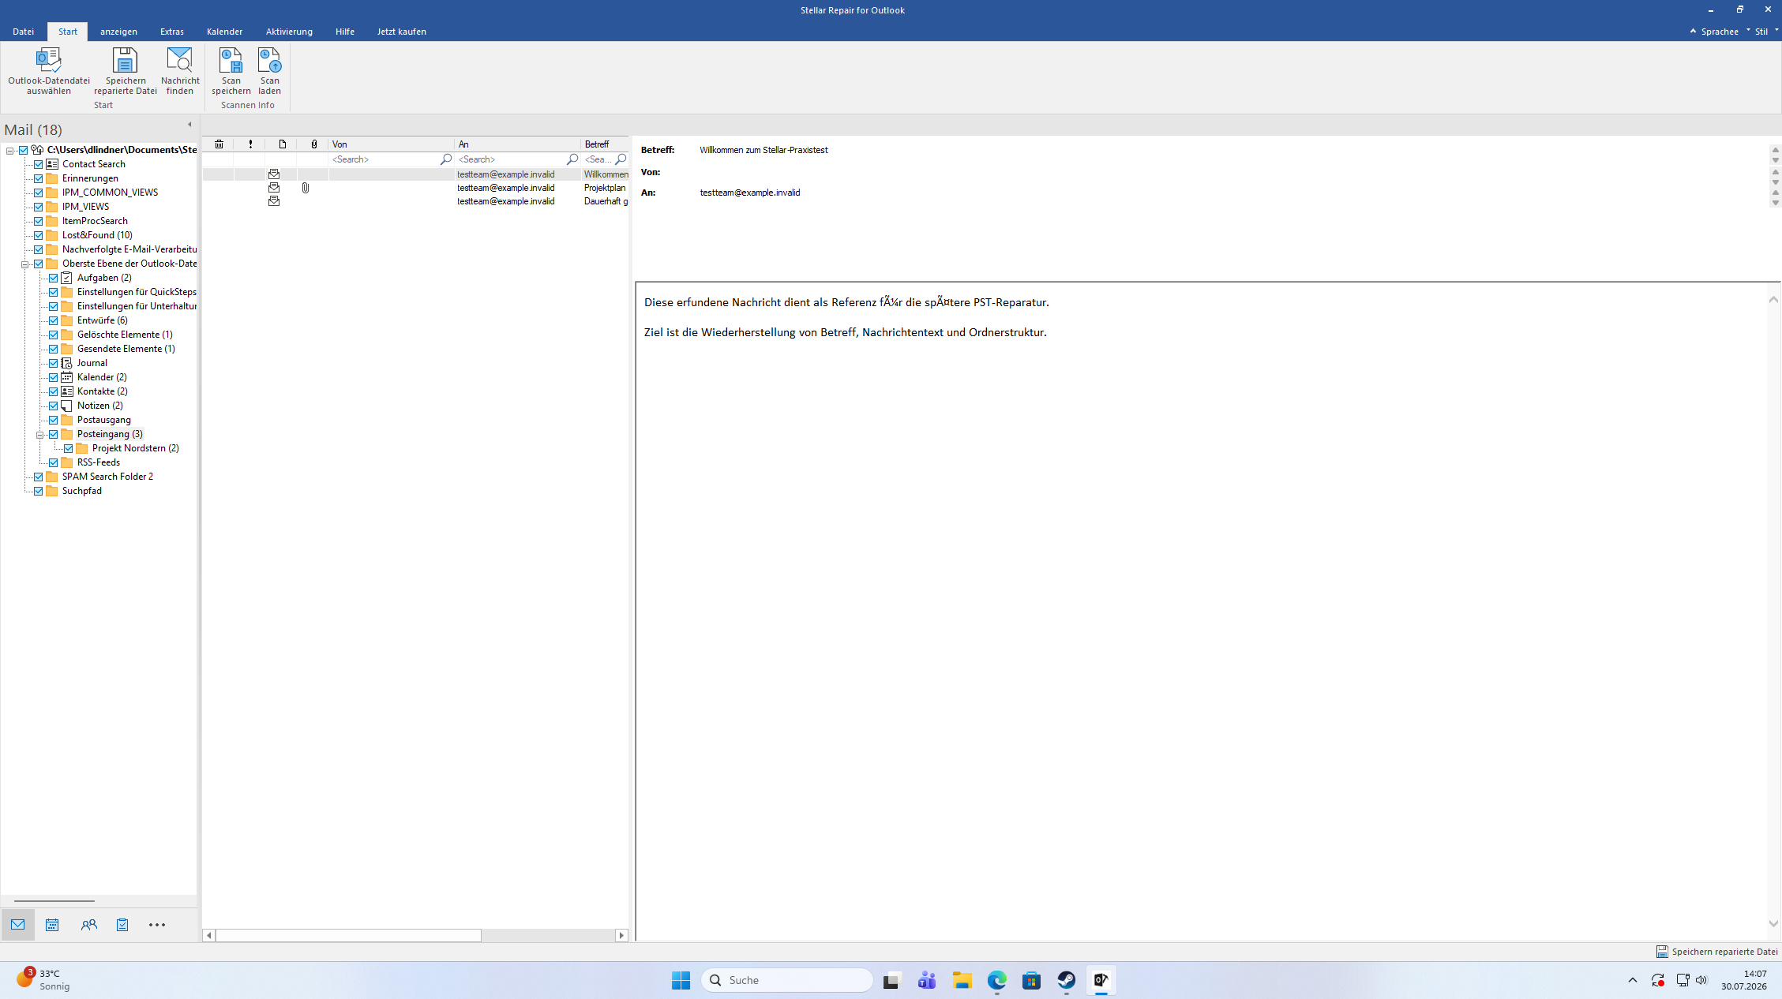1782x999 pixels.
Task: Toggle the Entwürfe (6) checkbox
Action: tap(53, 320)
